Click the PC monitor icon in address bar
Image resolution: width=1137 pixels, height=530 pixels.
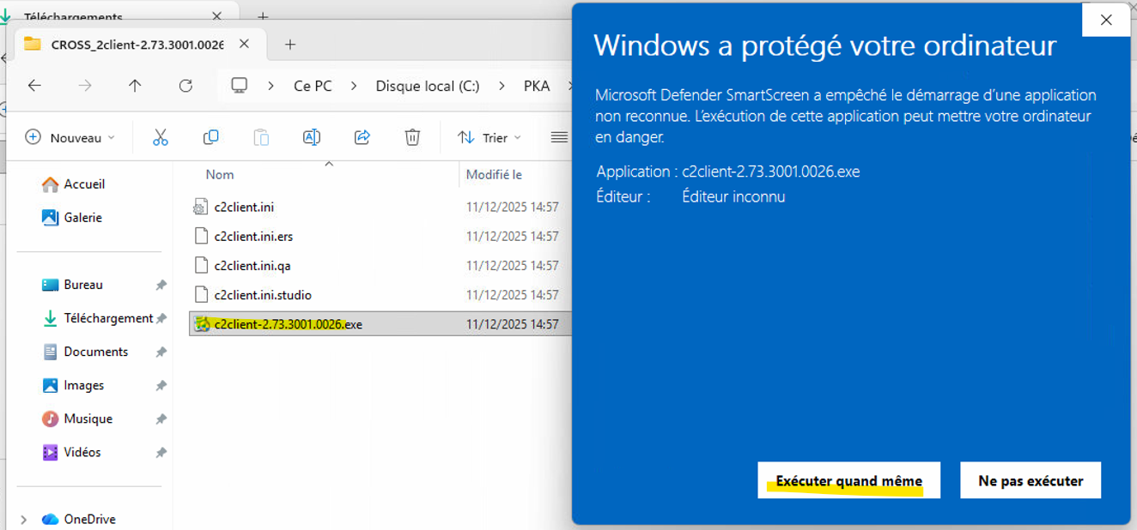tap(240, 86)
